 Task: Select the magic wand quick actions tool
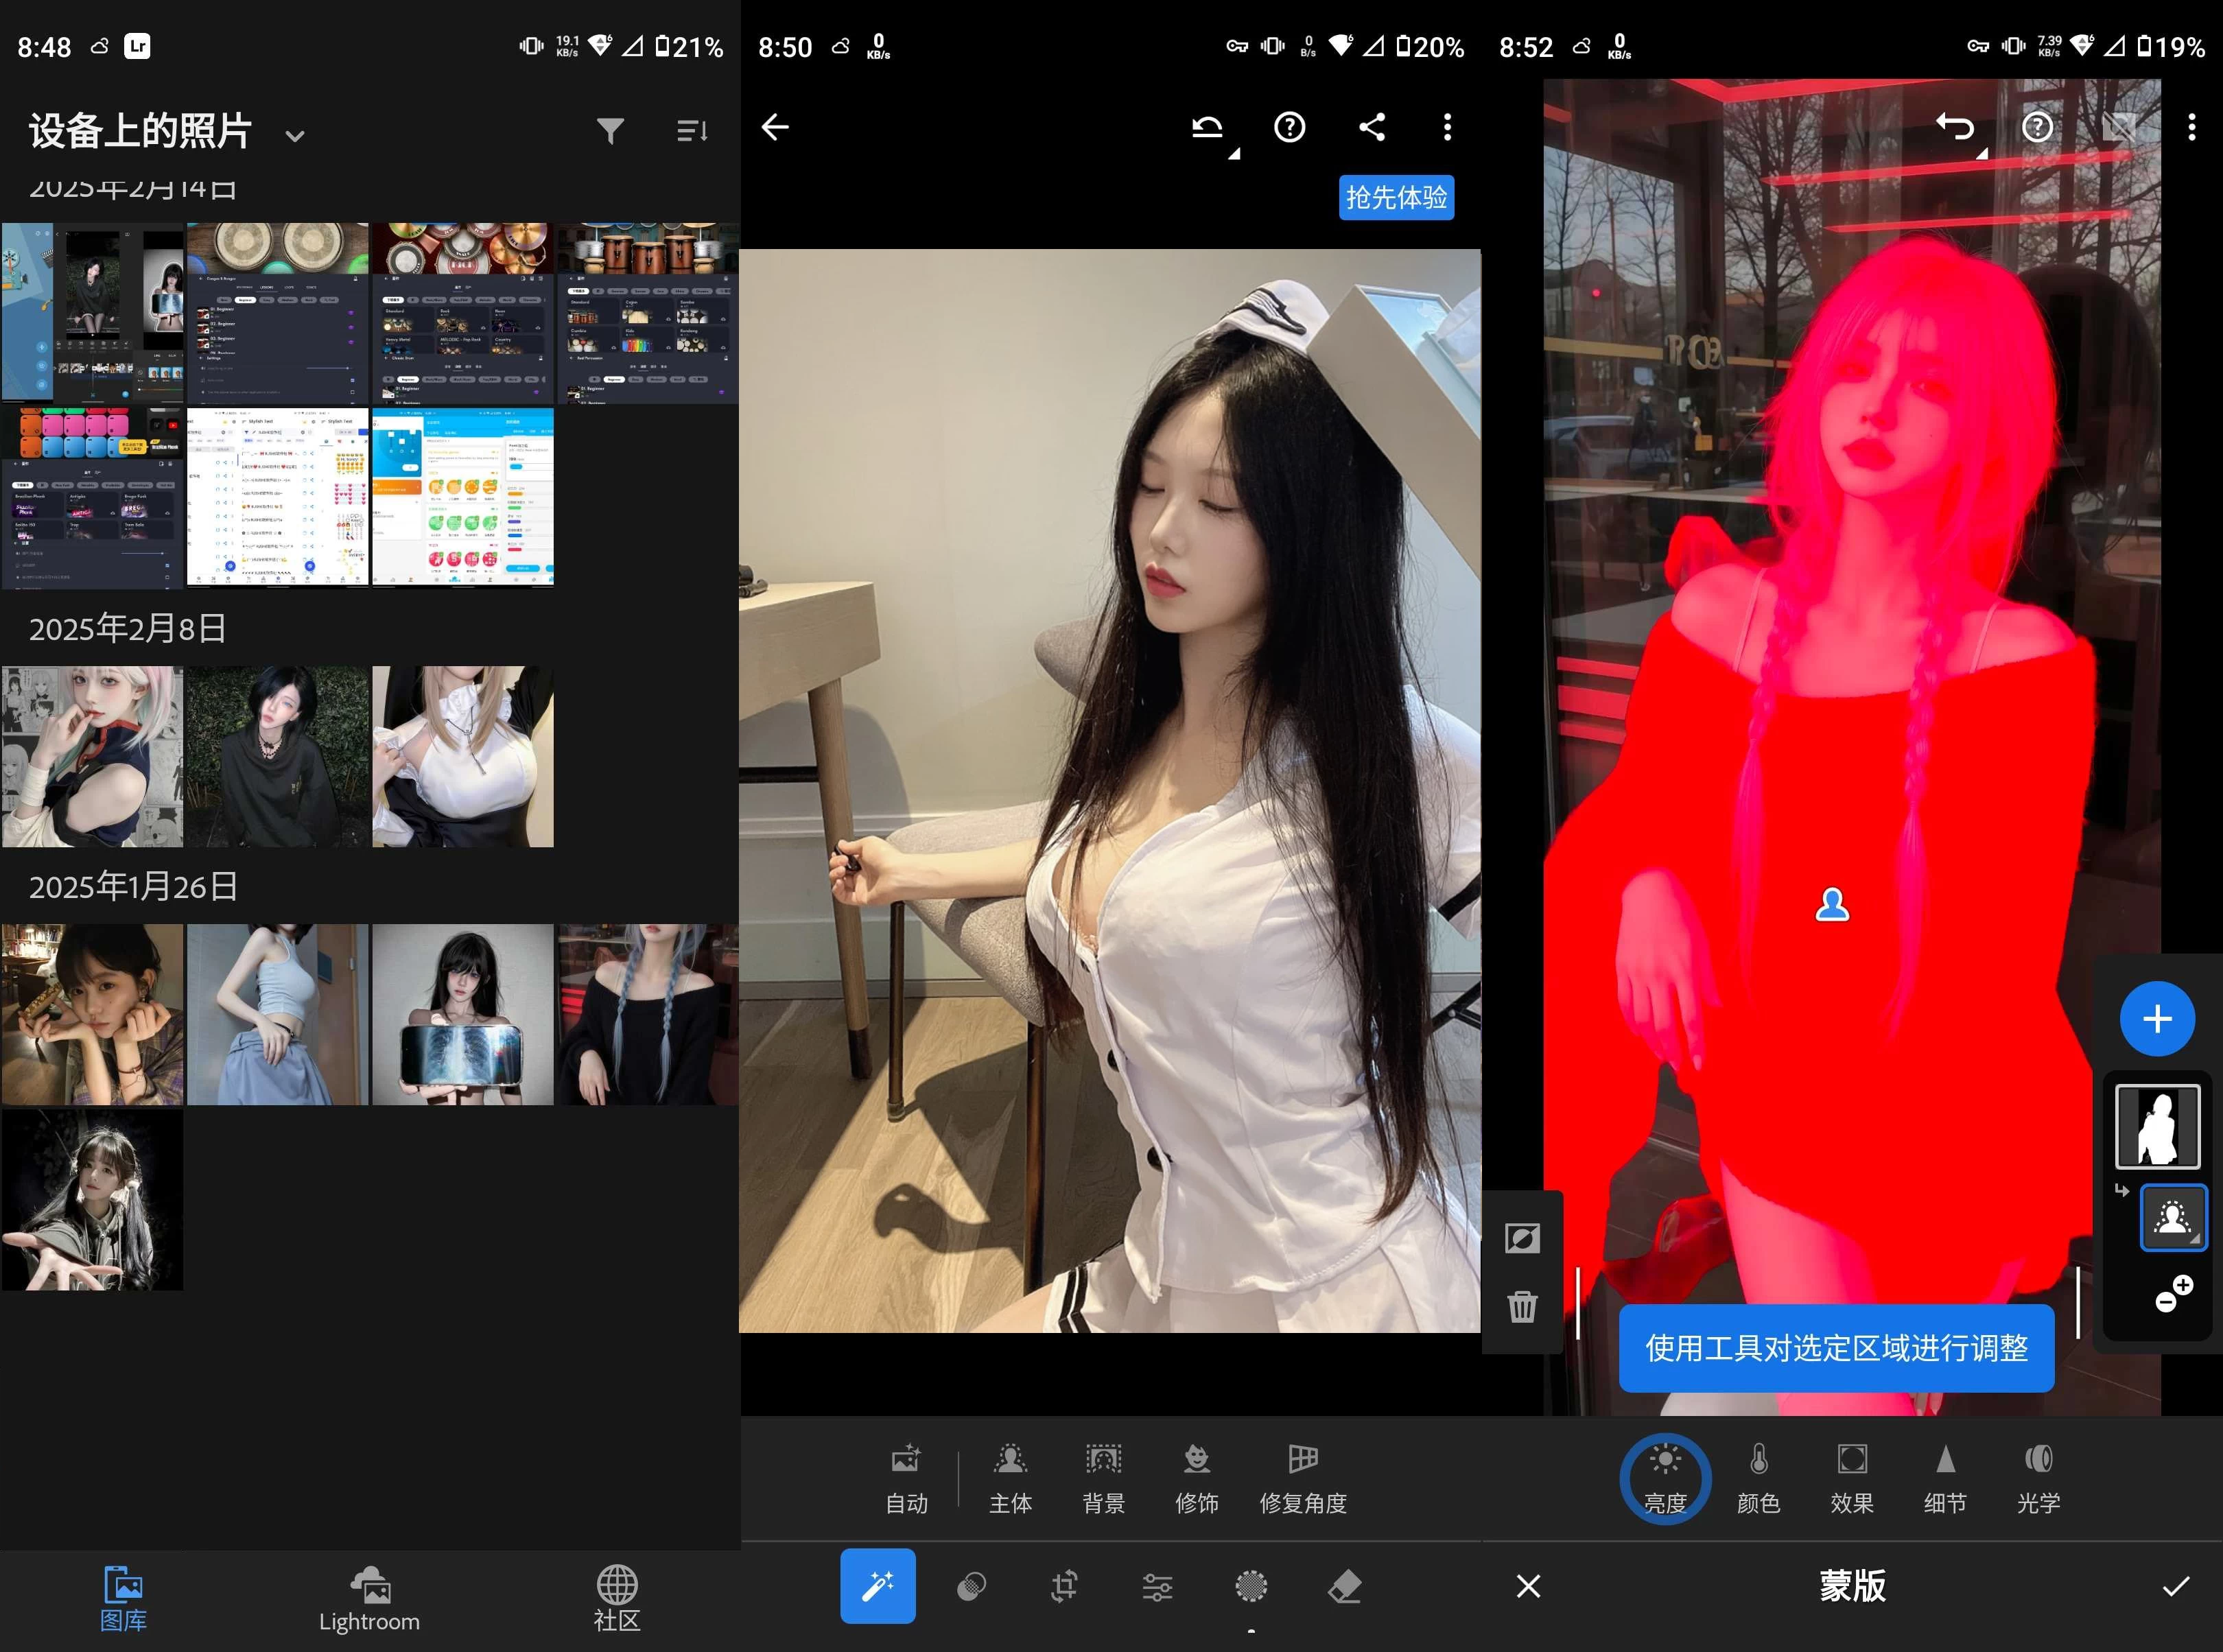877,1586
